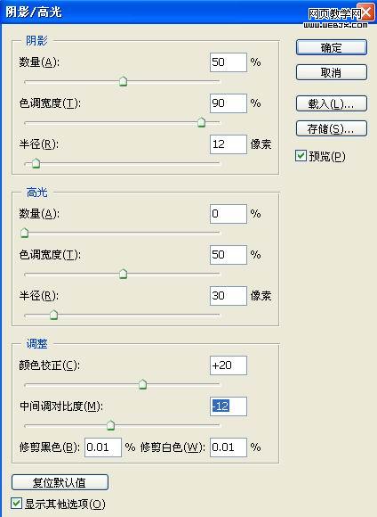Click the 中间调对比度 slider handle
The image size is (377, 517).
[111, 425]
